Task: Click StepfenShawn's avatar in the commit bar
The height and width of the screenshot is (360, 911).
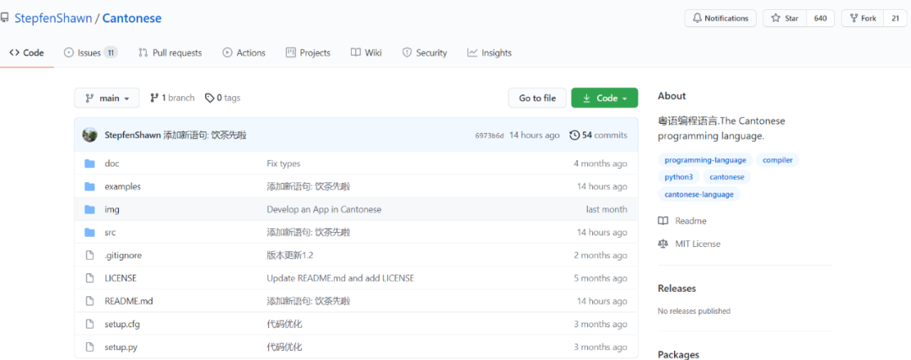Action: [x=90, y=135]
